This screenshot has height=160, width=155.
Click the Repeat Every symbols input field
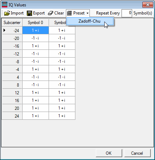pyautogui.click(x=127, y=13)
